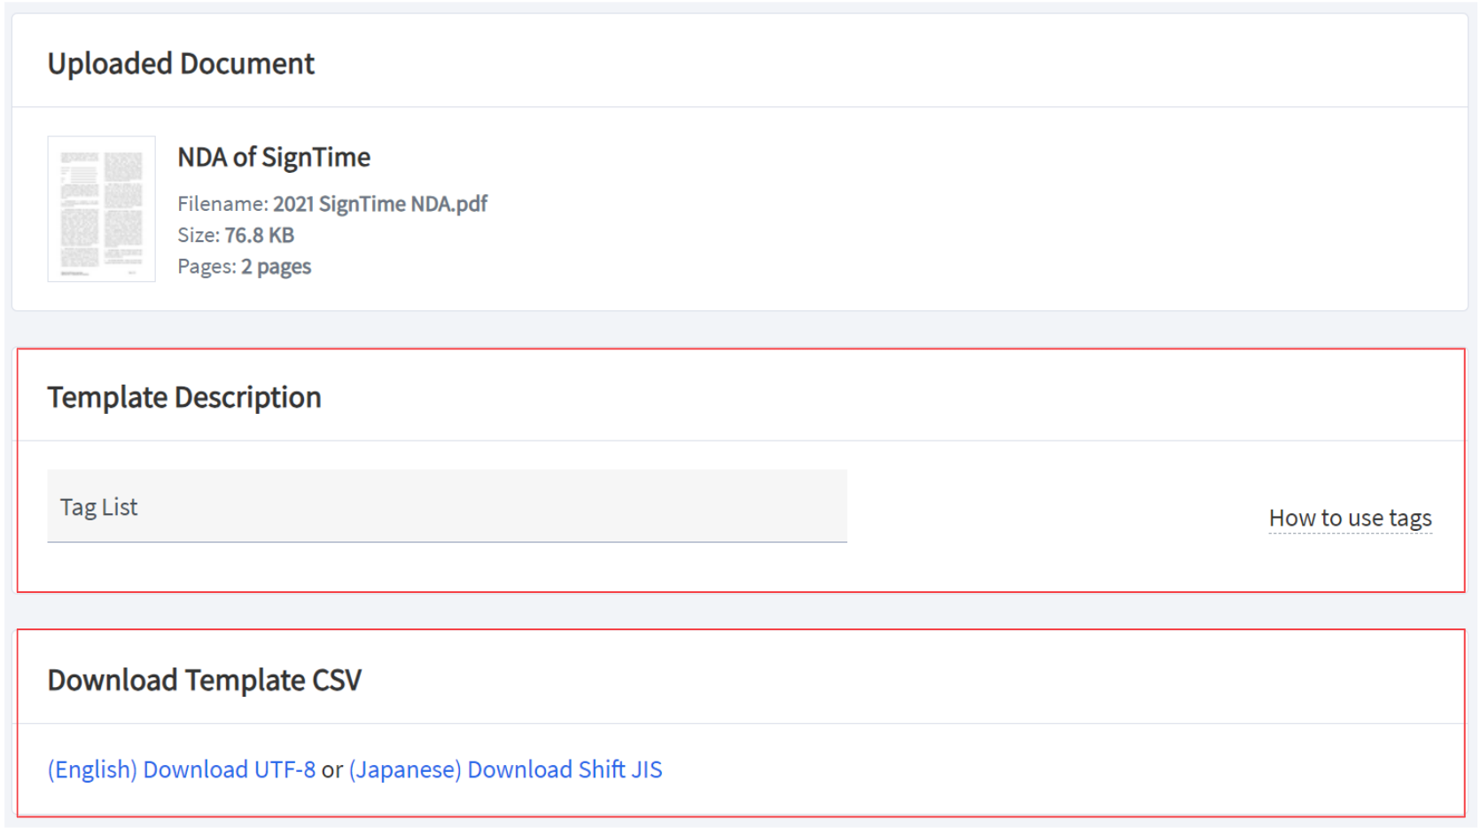Click the "2 pages" page count
The image size is (1480, 835).
(276, 267)
